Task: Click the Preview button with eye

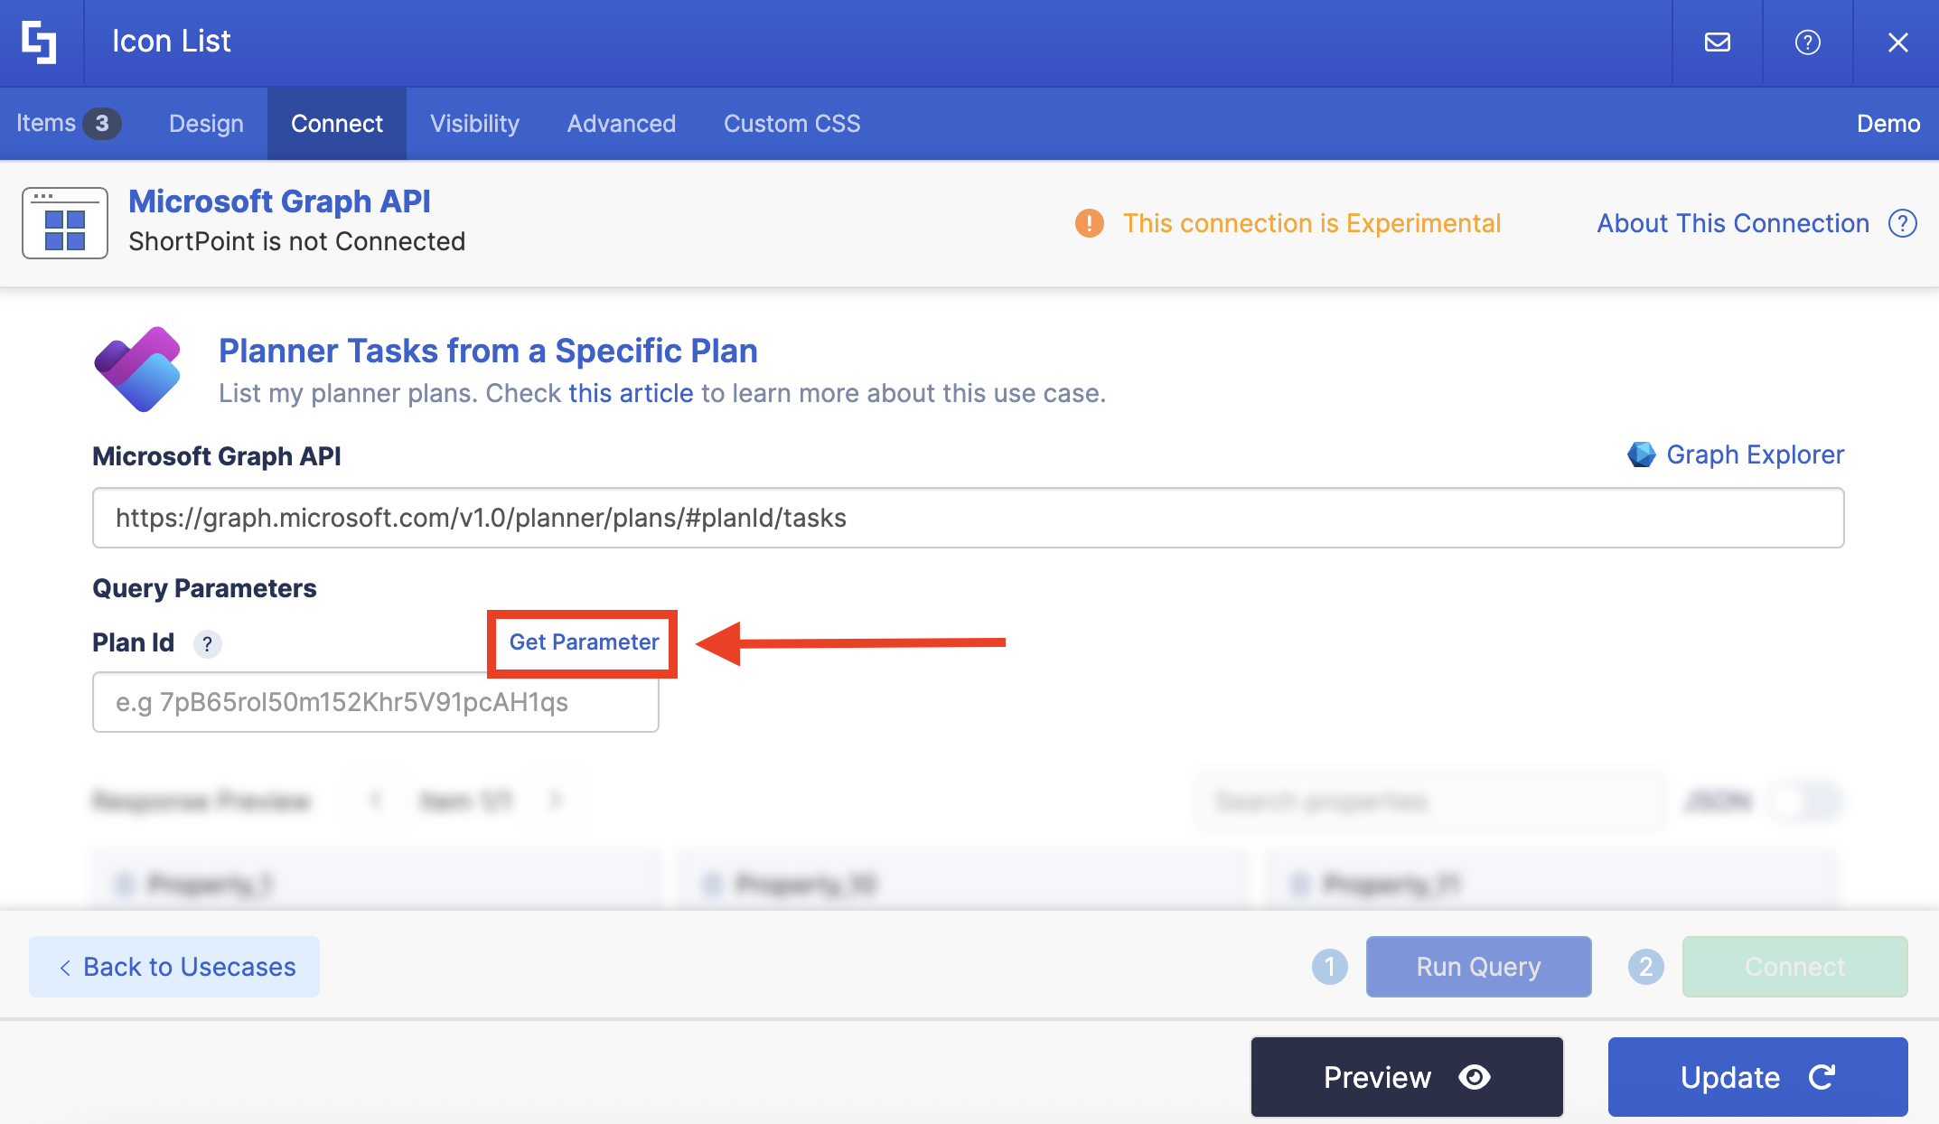Action: pos(1406,1077)
